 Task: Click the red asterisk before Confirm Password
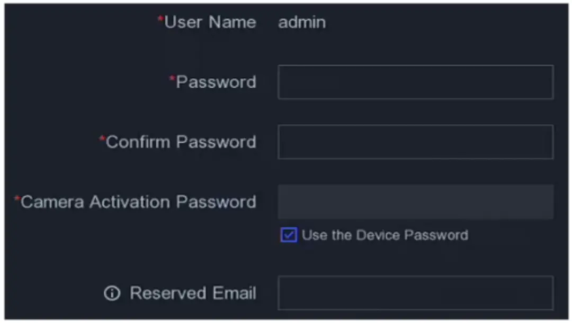(x=102, y=139)
